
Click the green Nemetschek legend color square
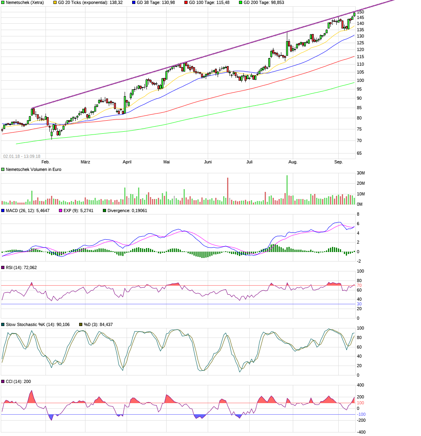[3, 2]
